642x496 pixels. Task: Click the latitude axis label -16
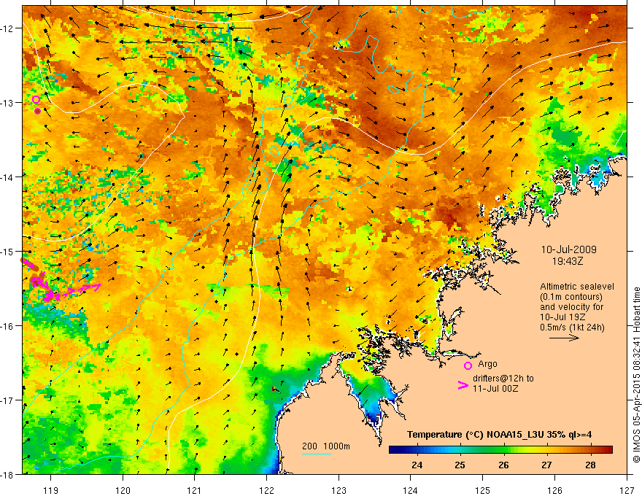point(8,326)
